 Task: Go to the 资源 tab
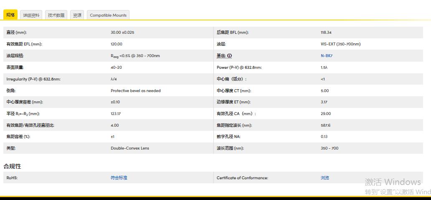click(x=77, y=15)
